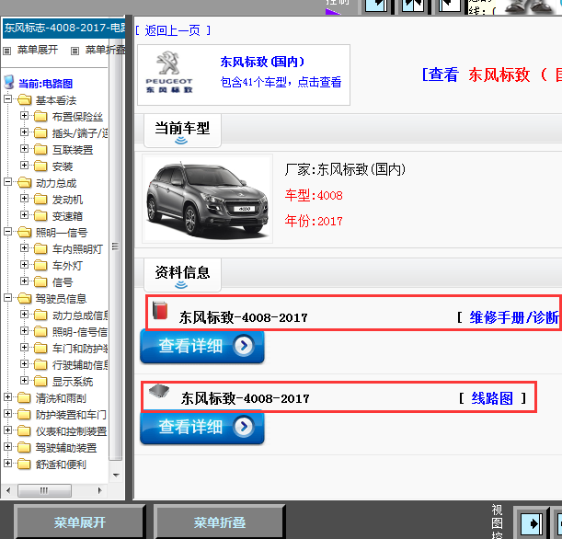562x539 pixels.
Task: Expand the 互联装置 tree node
Action: (24, 149)
